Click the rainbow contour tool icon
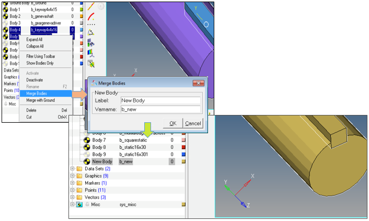 (91, 53)
